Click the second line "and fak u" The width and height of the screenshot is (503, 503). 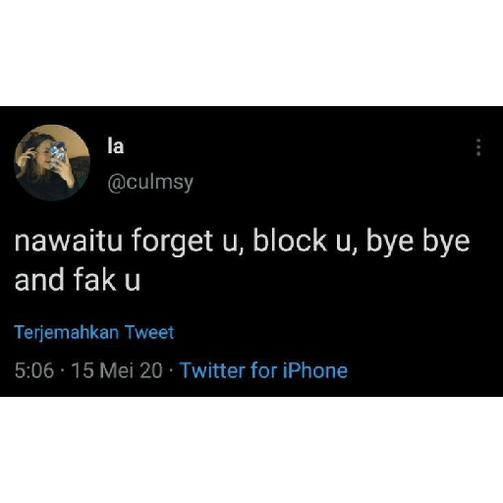[x=78, y=280]
